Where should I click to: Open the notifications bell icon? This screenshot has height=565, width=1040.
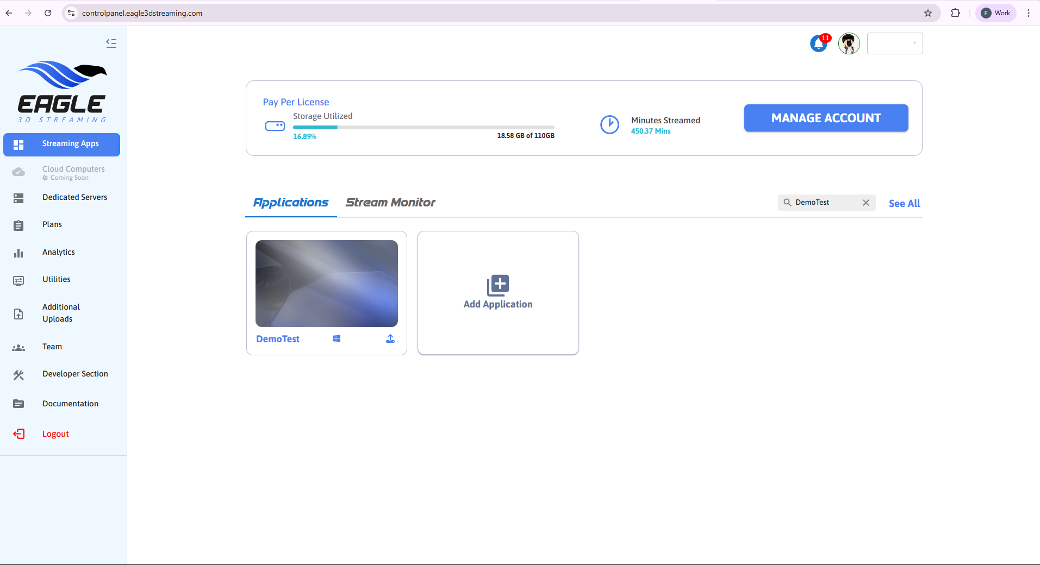[x=819, y=43]
